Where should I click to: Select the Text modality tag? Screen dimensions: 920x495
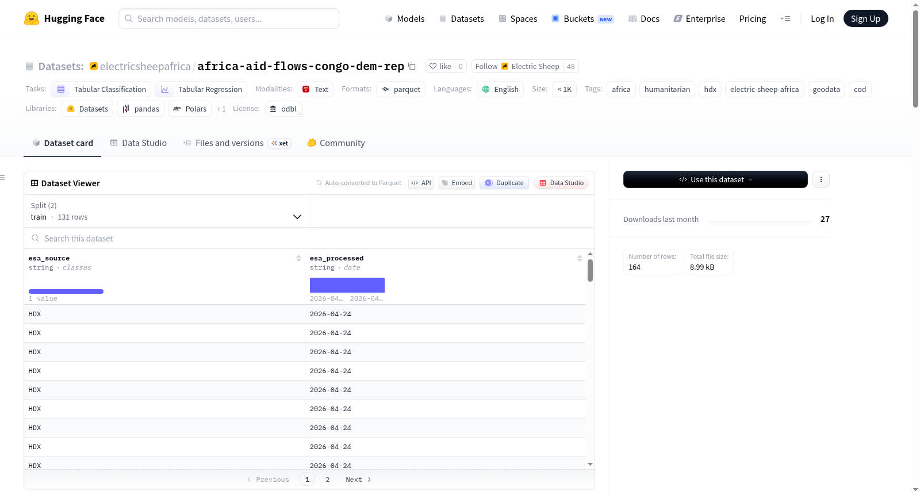click(x=315, y=89)
